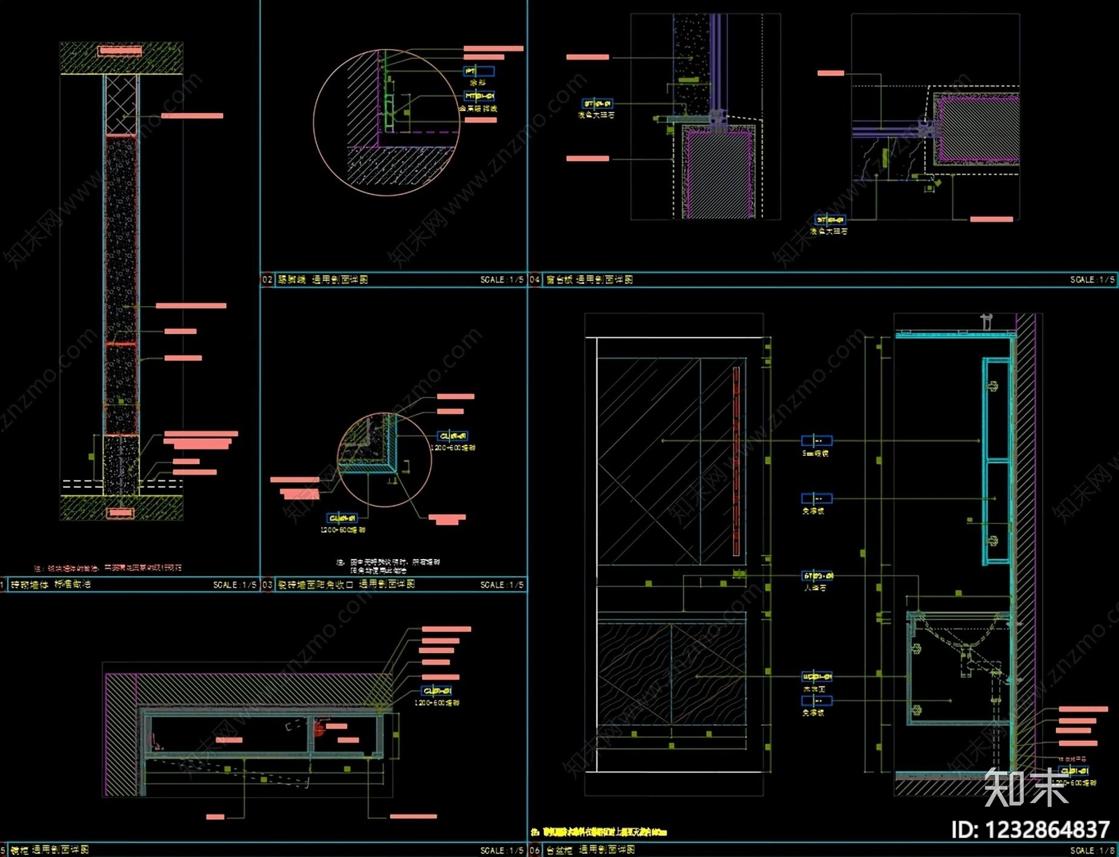Image resolution: width=1119 pixels, height=857 pixels.
Task: Click the '06' drawing number marker
Action: [x=535, y=850]
